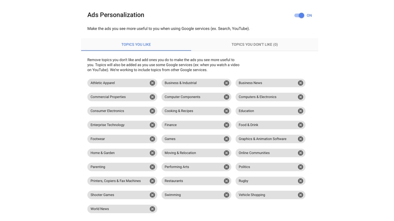
Task: Remove the Computer Components topic
Action: 226,97
